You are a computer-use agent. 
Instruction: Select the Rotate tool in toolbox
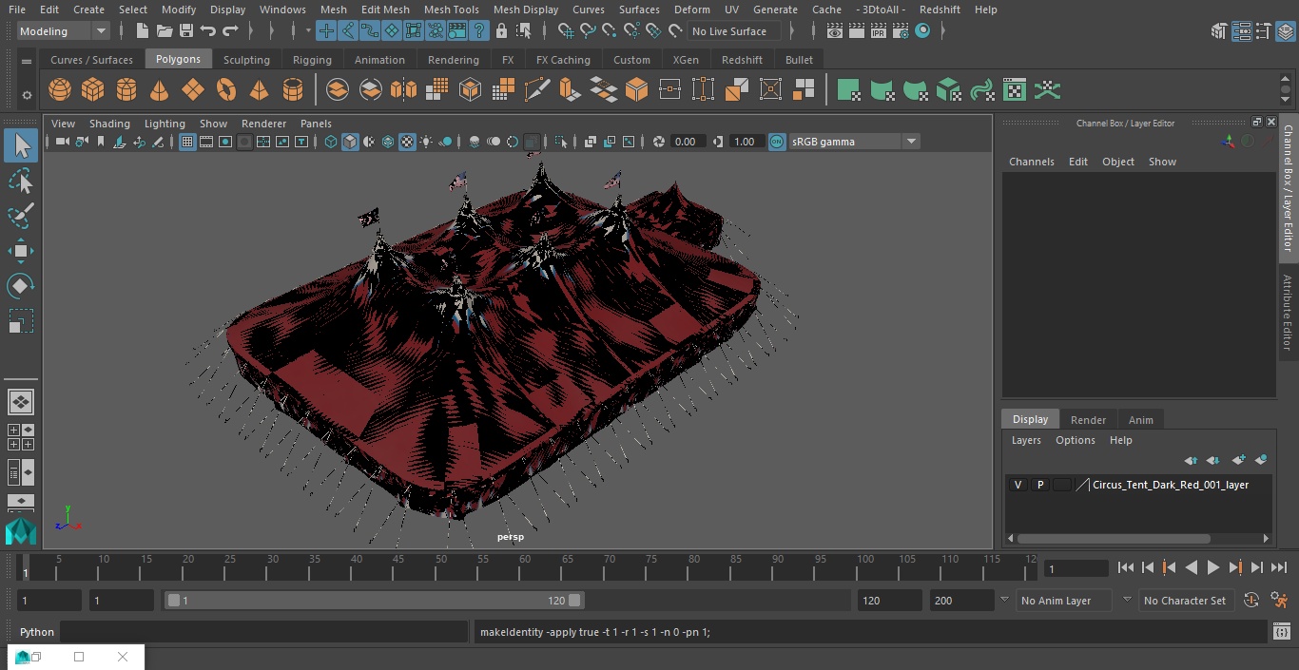(x=21, y=286)
